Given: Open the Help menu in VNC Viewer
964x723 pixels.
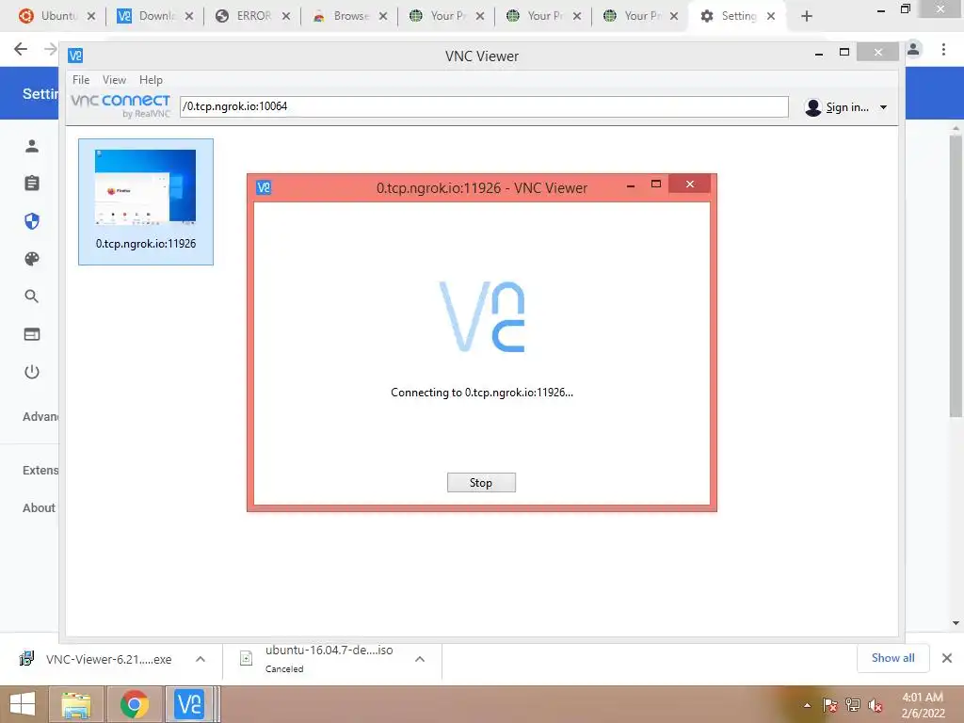Looking at the screenshot, I should [x=151, y=80].
